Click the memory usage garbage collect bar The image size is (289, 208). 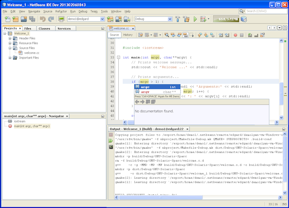point(226,19)
